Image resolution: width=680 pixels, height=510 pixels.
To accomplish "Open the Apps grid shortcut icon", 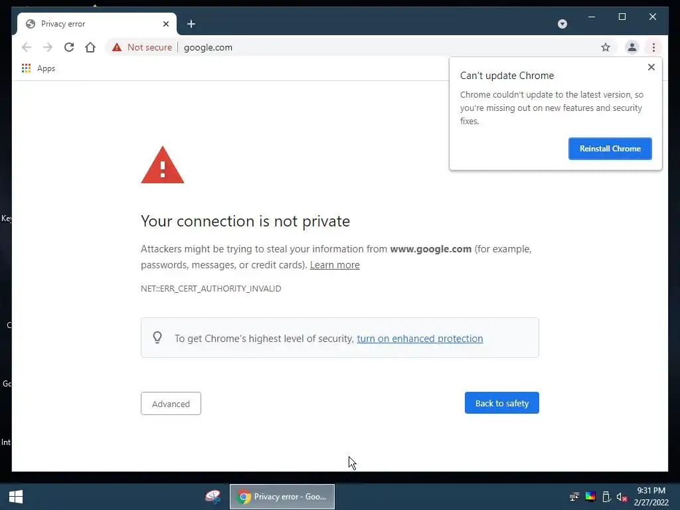I will click(x=26, y=68).
